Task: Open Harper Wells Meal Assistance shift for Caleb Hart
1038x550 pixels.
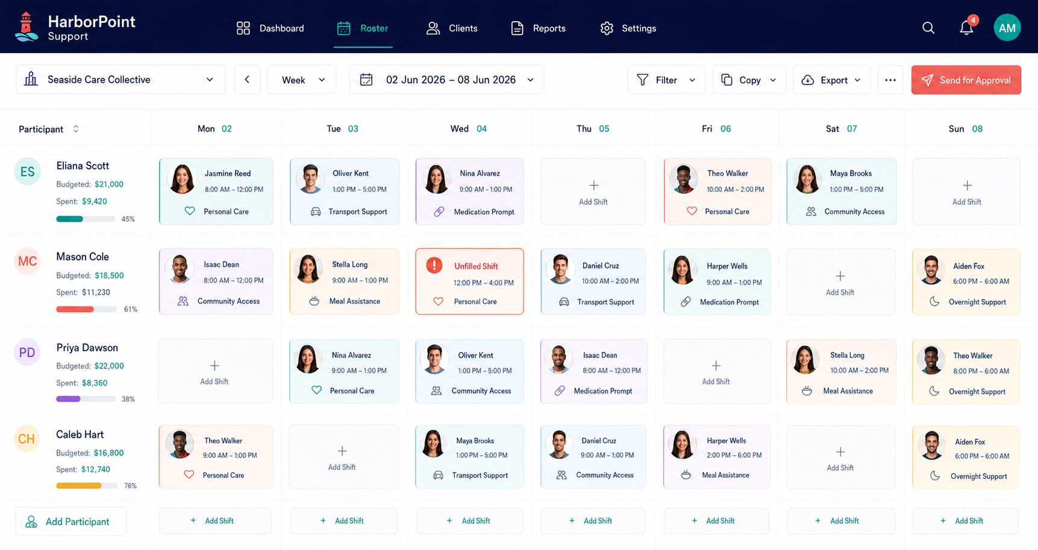Action: [717, 457]
